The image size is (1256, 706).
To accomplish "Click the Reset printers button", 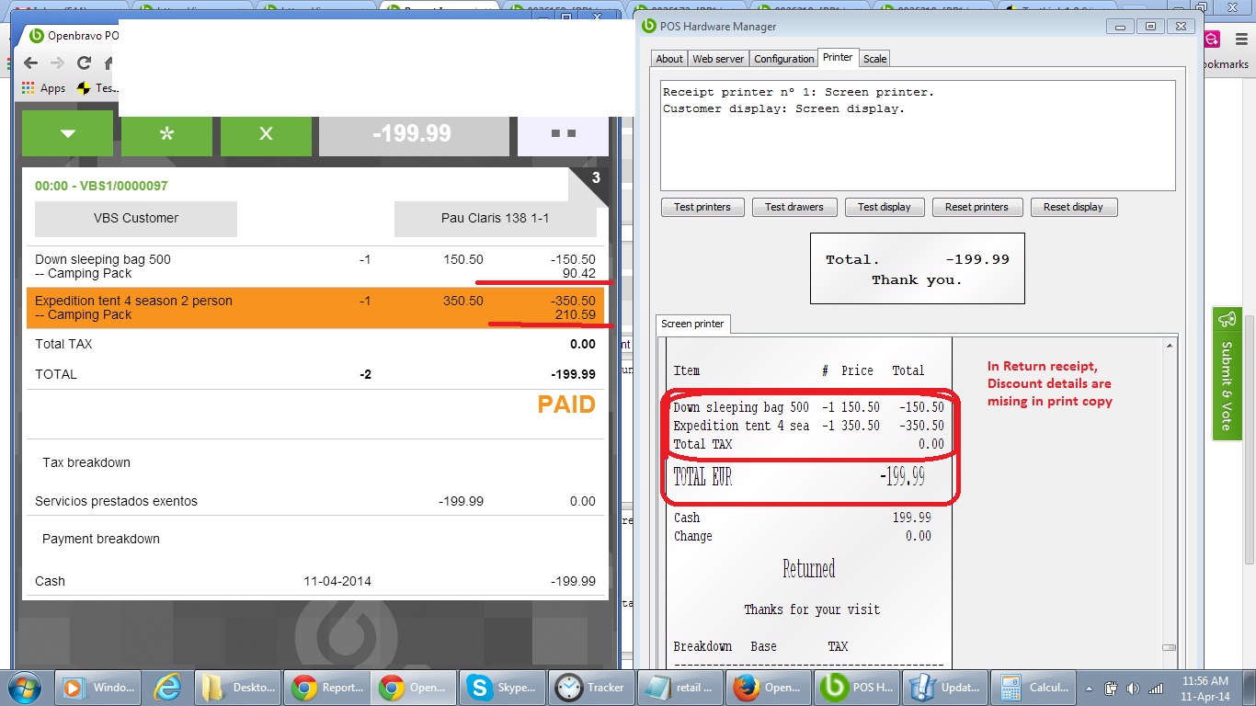I will coord(976,207).
